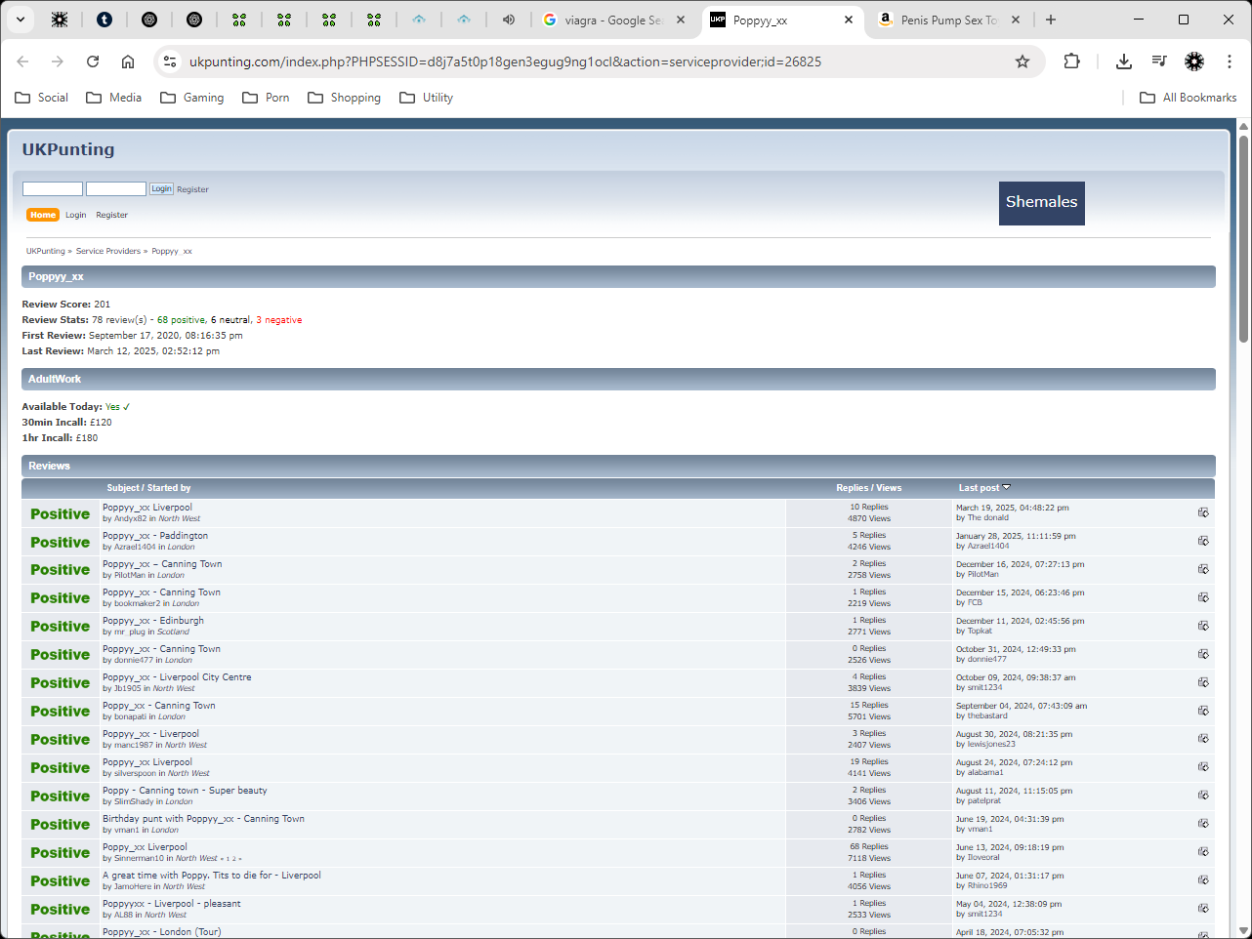Open the Shopping bookmarks folder
1252x939 pixels.
(345, 98)
